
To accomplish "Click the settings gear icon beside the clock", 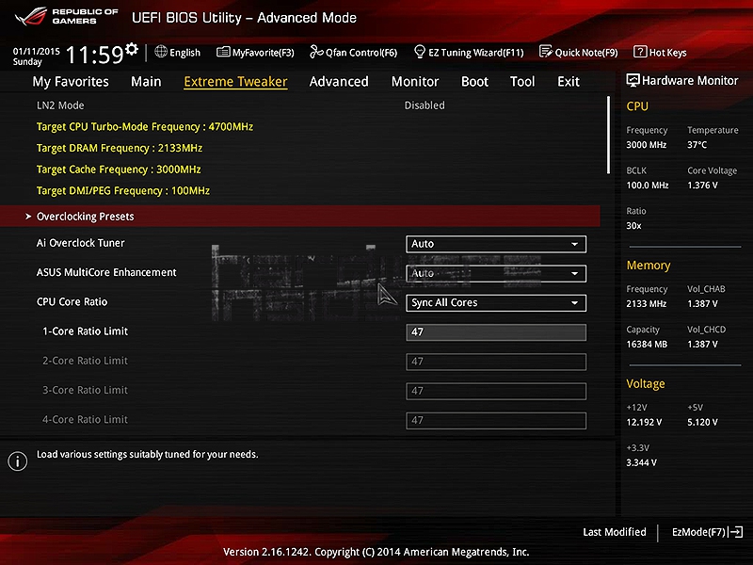I will pos(131,49).
